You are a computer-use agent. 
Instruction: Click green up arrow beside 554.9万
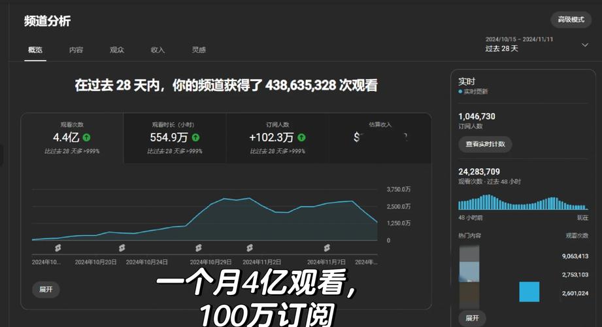coord(196,137)
